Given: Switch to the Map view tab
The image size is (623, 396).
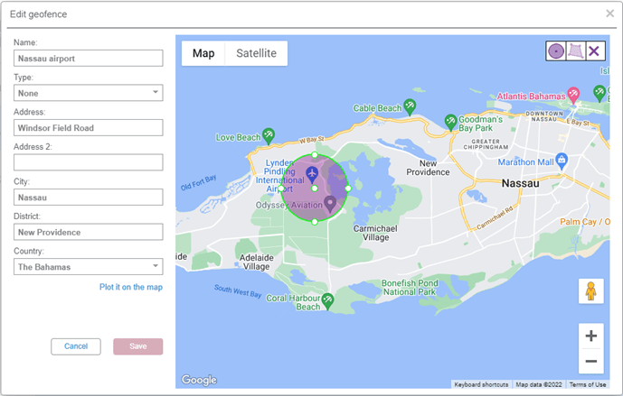Looking at the screenshot, I should coord(203,53).
